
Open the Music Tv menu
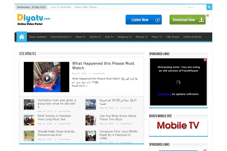pyautogui.click(x=157, y=37)
